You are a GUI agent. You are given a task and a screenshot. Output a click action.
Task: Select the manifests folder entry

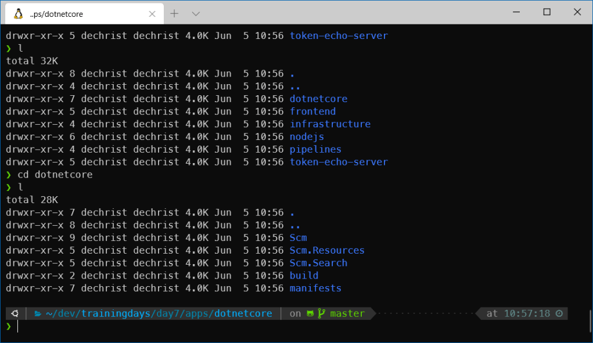[315, 288]
